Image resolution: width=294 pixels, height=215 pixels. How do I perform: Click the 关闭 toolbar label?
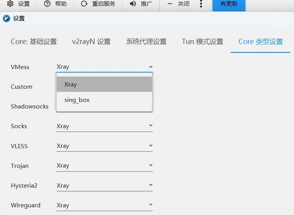pos(184,3)
